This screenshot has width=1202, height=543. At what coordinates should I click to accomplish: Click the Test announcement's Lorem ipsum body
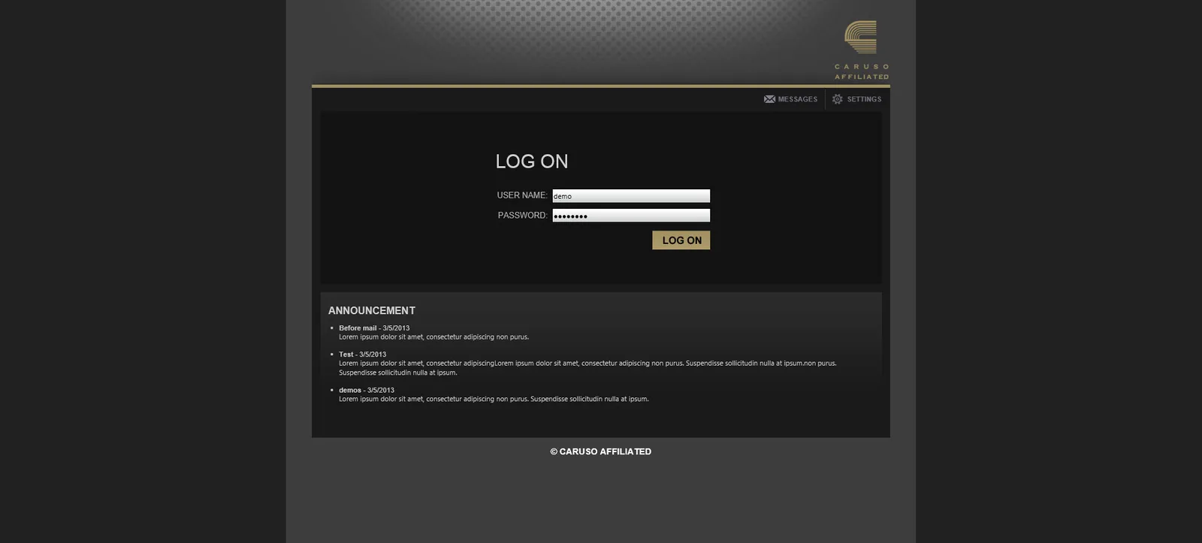pos(587,368)
